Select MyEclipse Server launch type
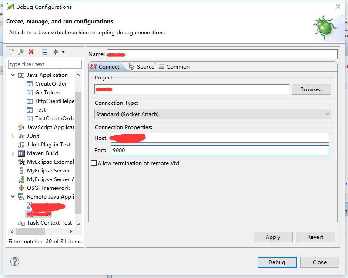The height and width of the screenshot is (278, 348). pyautogui.click(x=48, y=170)
